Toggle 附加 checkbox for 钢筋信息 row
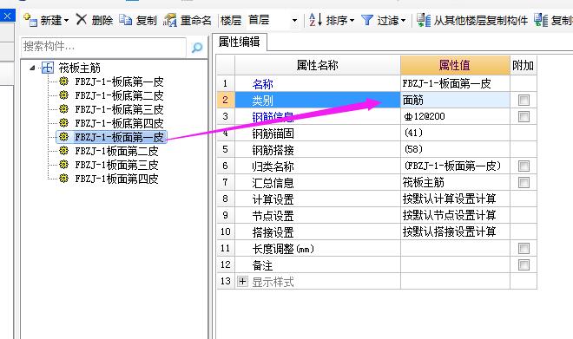Screen dimensions: 573x339 click(x=524, y=116)
